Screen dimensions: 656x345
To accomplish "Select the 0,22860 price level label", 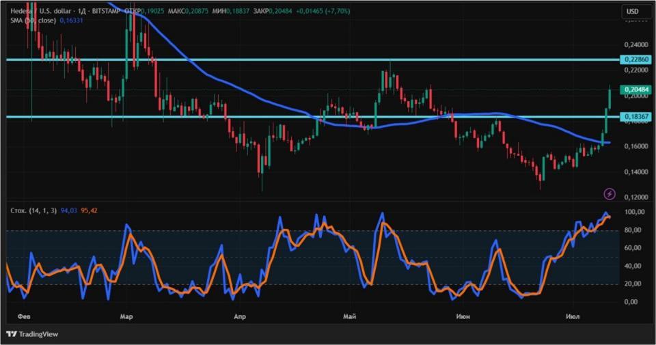I will (636, 59).
